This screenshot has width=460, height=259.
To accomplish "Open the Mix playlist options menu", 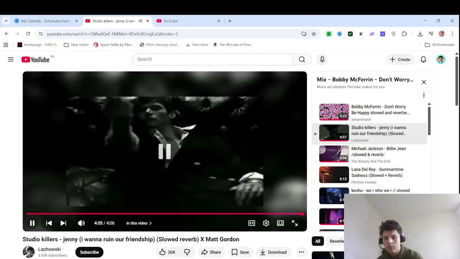I will pos(424,95).
